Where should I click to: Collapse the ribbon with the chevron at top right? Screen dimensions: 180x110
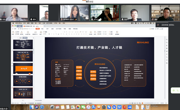[166, 29]
